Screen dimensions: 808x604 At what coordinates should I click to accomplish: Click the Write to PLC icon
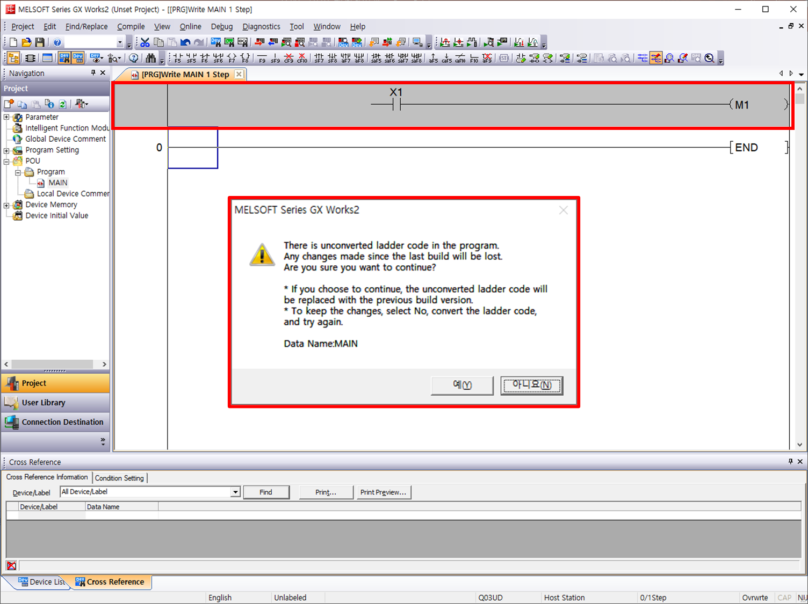point(259,42)
